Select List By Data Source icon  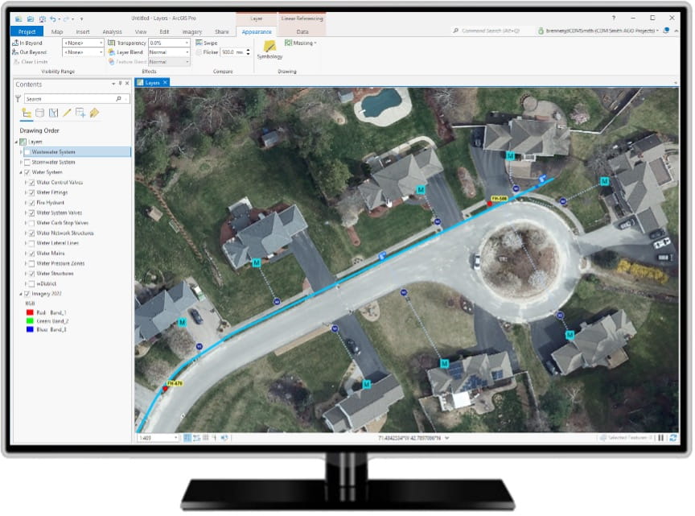click(x=40, y=114)
